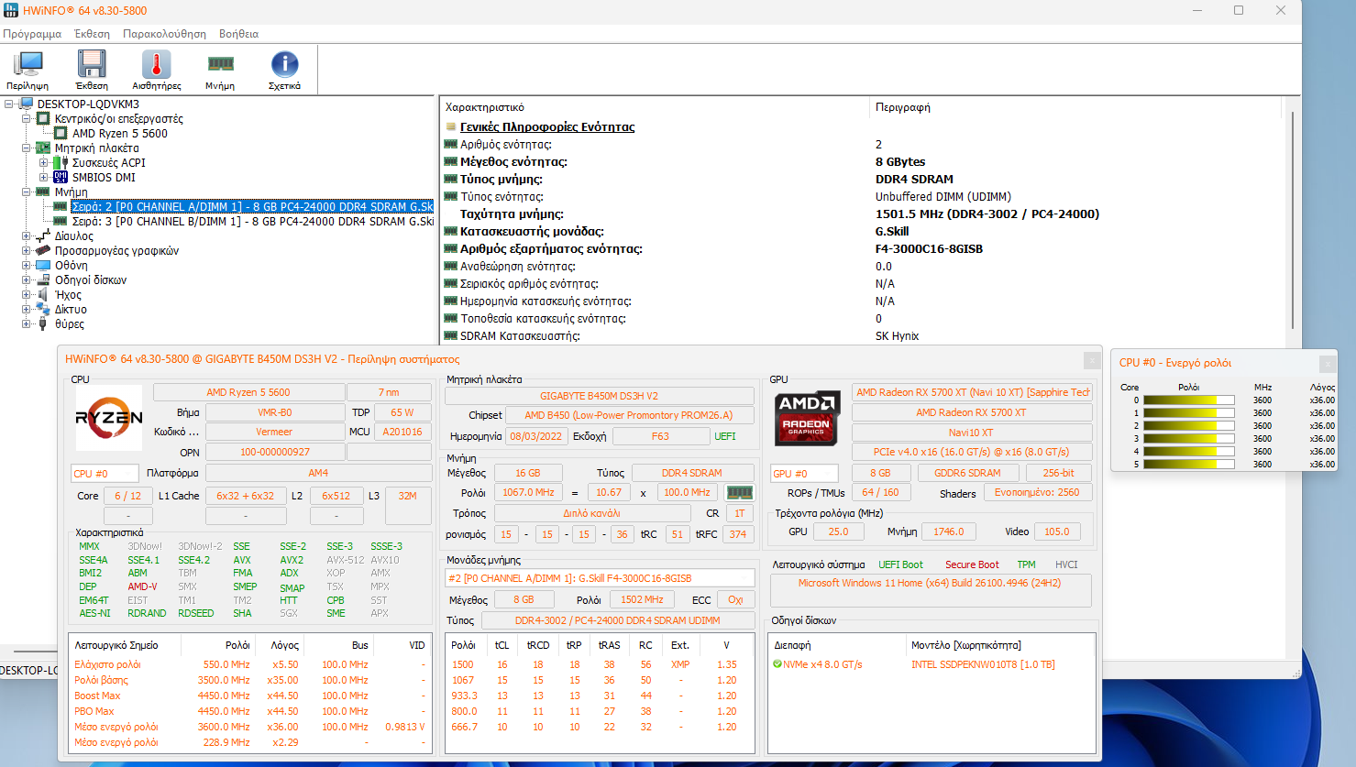This screenshot has width=1356, height=767.
Task: Click the Boost Max clock row
Action: (x=249, y=696)
